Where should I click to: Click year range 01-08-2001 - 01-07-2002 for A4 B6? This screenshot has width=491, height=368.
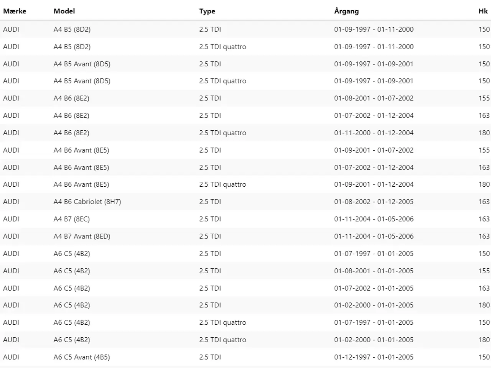[374, 98]
